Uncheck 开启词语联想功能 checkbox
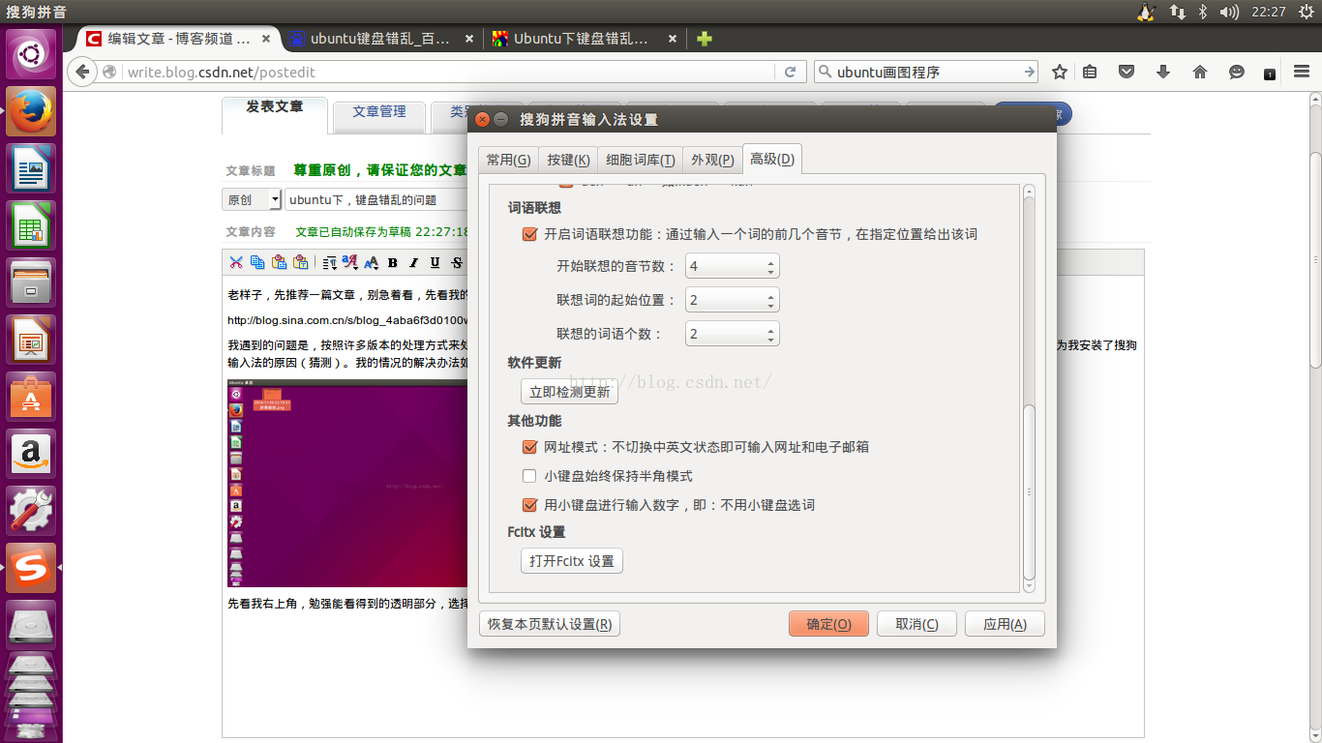The width and height of the screenshot is (1322, 743). [x=529, y=234]
